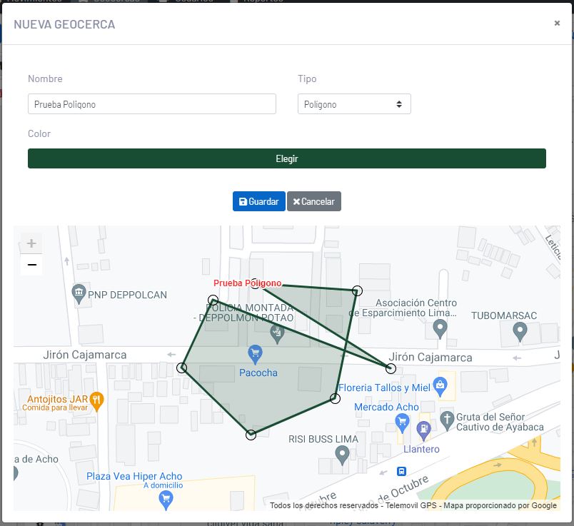Click the Plaza Vea Hiper Acho label
The height and width of the screenshot is (526, 574).
click(134, 476)
